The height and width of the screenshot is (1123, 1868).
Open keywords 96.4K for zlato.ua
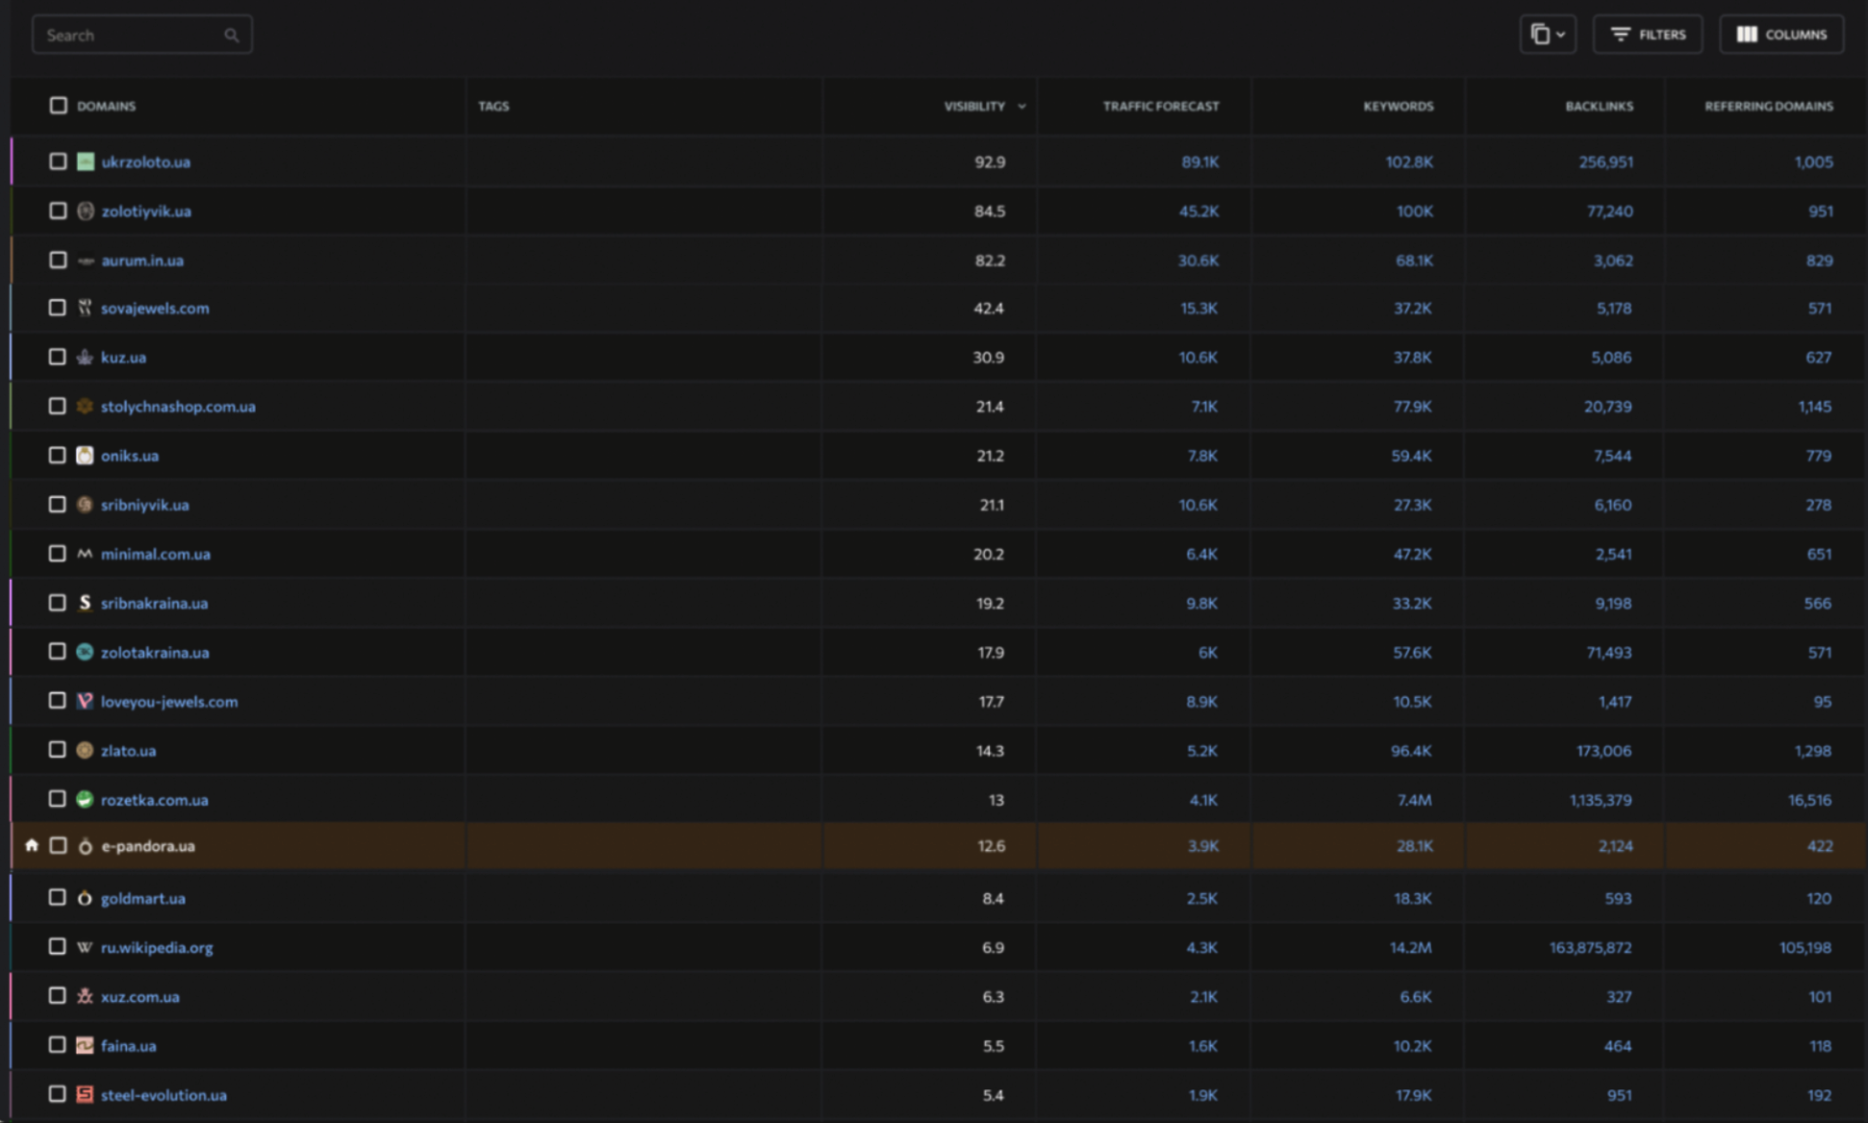pos(1411,751)
